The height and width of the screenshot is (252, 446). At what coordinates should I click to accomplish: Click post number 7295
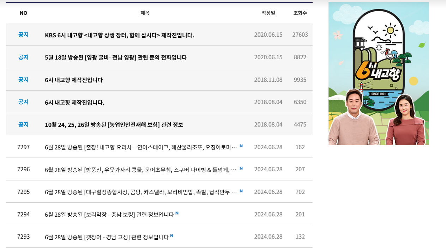point(23,192)
